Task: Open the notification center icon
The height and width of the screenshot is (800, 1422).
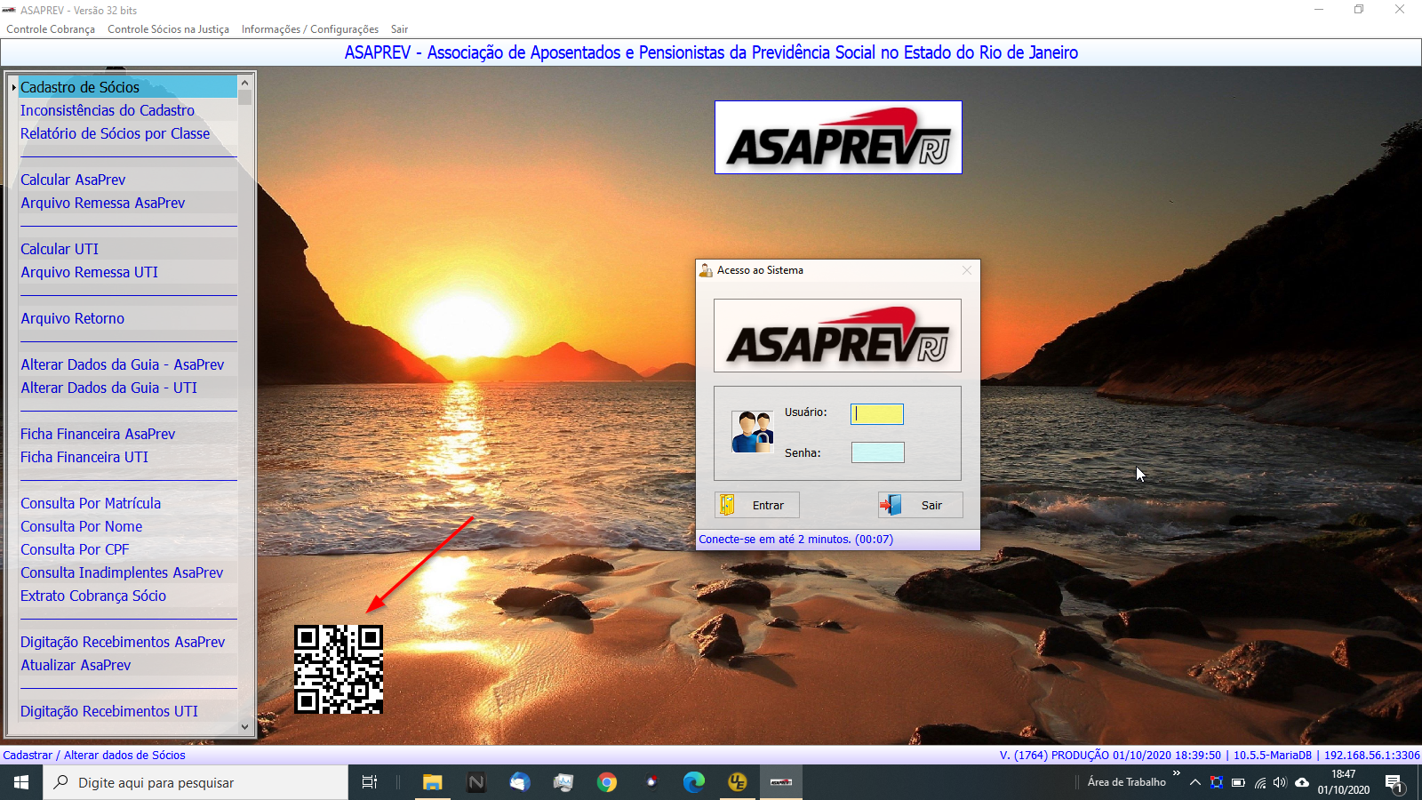Action: (1394, 782)
